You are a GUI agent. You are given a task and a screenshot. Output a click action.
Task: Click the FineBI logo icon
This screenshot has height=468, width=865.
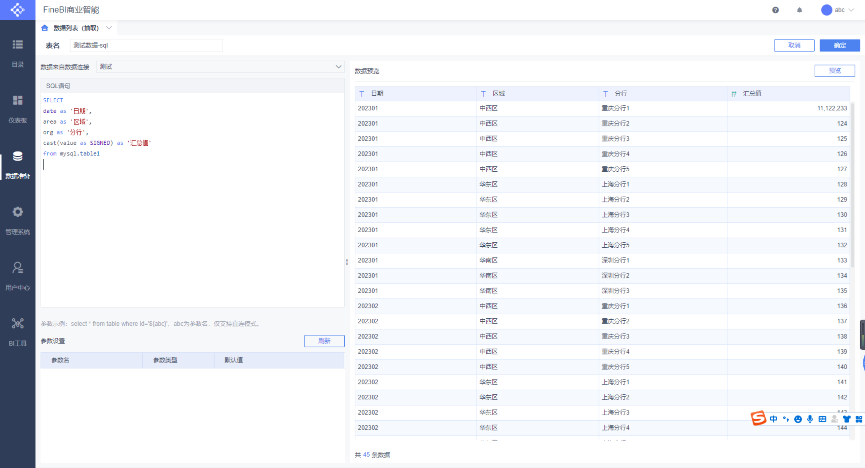(x=18, y=10)
